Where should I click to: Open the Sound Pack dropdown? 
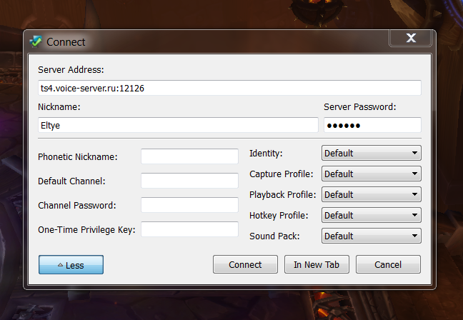371,236
